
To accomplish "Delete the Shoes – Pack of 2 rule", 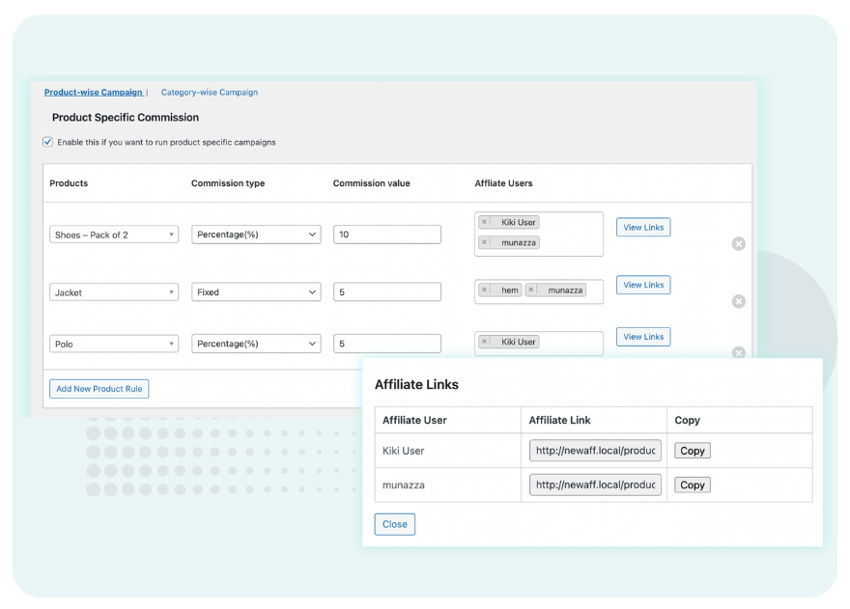I will coord(739,243).
